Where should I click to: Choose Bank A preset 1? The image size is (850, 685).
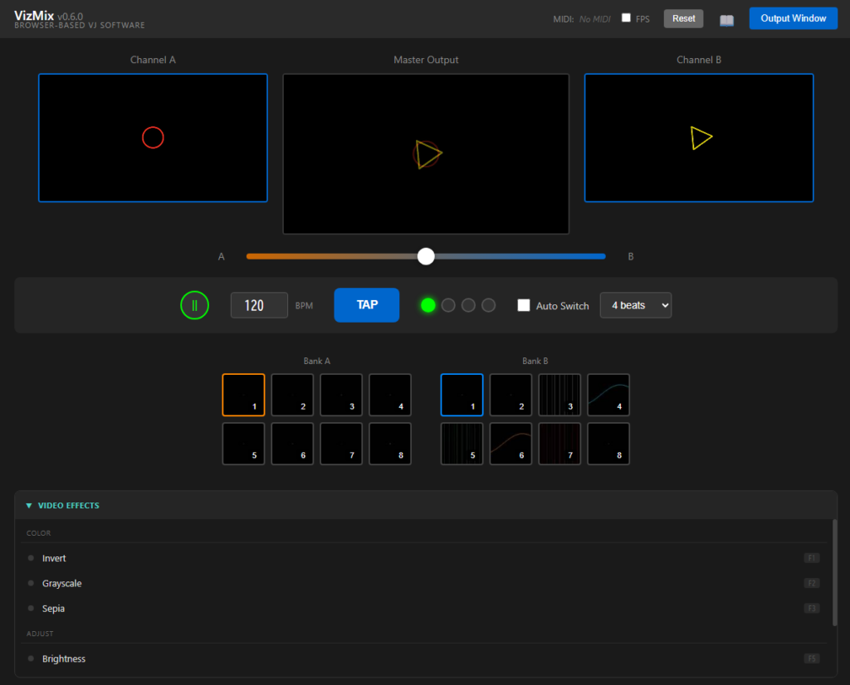click(243, 395)
